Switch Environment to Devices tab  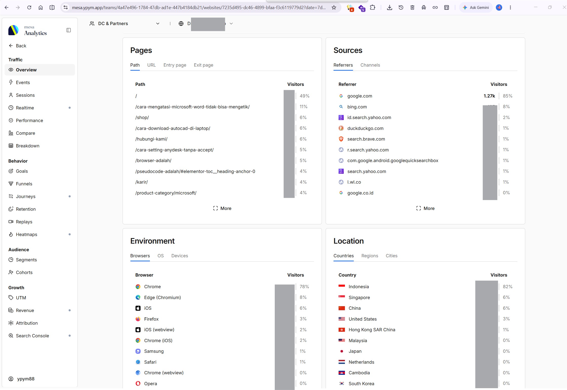(x=180, y=256)
